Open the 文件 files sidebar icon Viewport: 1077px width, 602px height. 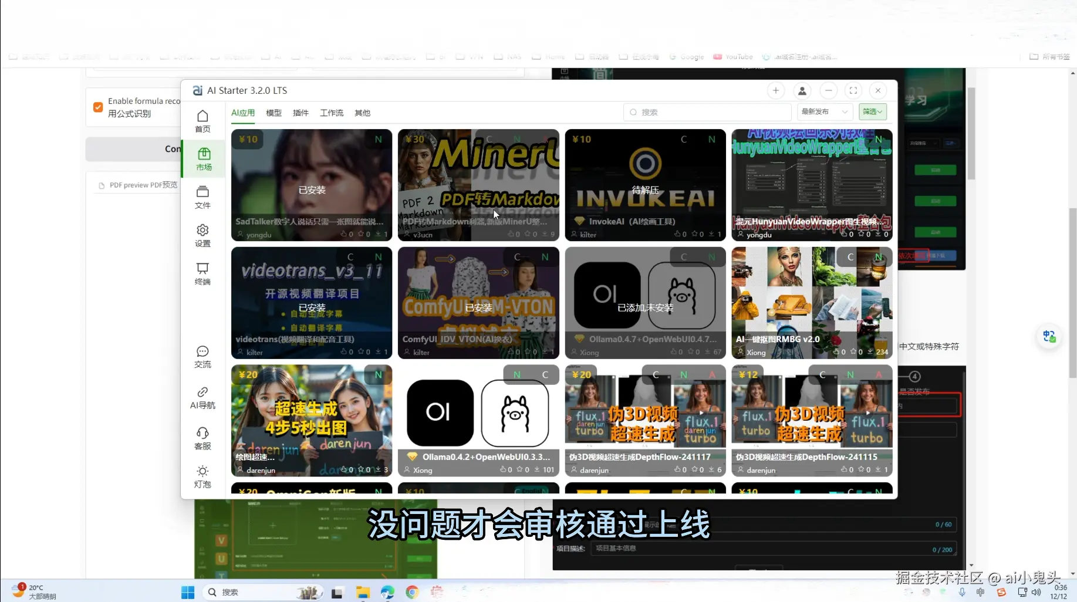tap(202, 197)
